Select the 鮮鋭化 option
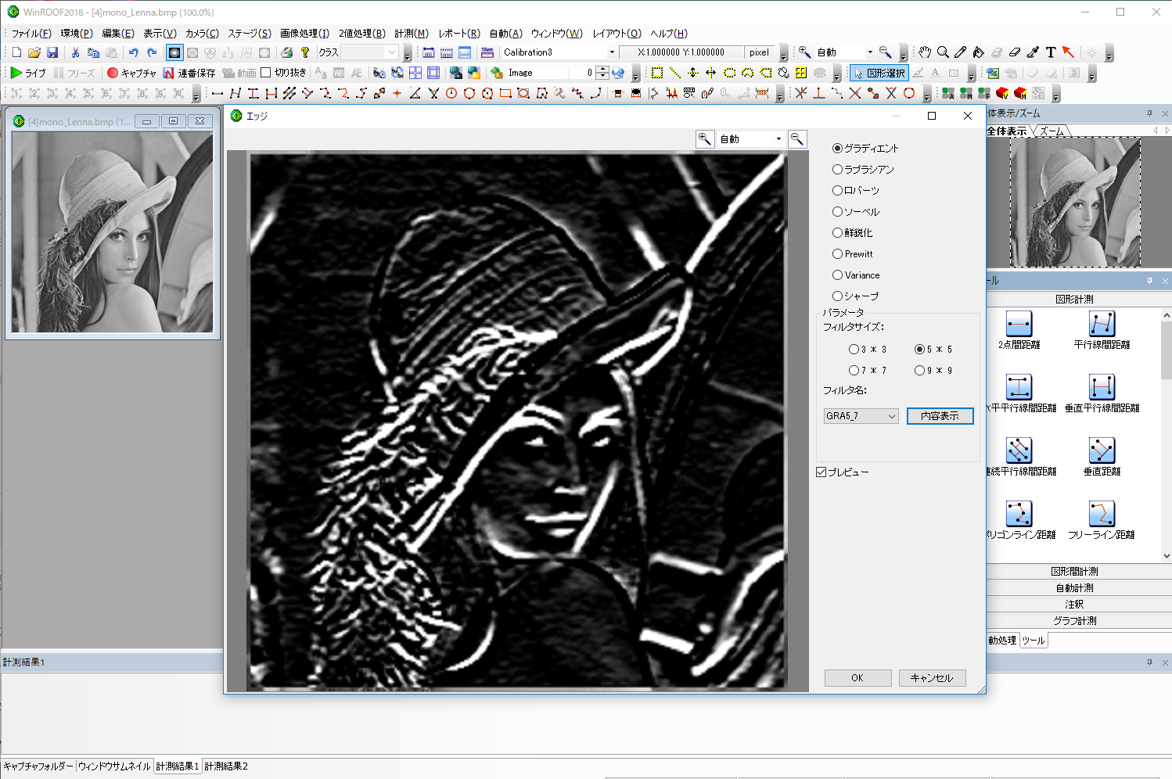The image size is (1172, 779). click(x=837, y=232)
